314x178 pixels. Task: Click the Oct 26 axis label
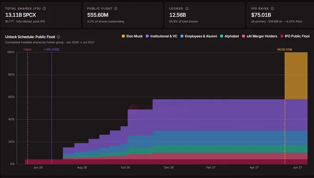coord(125,167)
